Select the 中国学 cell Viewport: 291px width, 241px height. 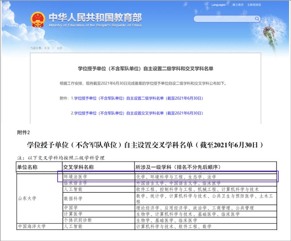[x=98, y=208]
